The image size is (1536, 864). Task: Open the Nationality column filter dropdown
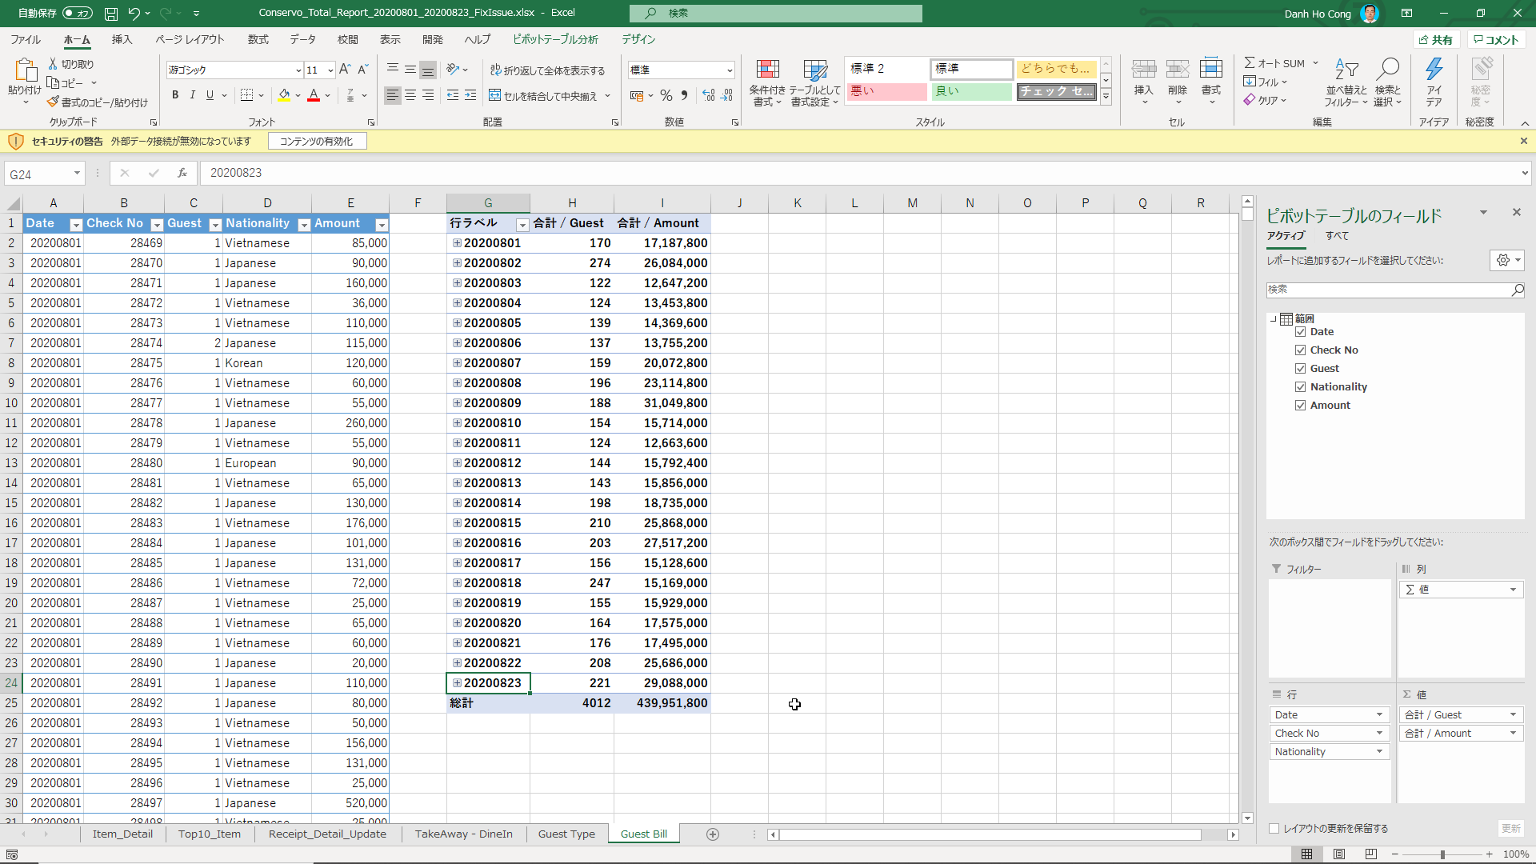pyautogui.click(x=304, y=225)
